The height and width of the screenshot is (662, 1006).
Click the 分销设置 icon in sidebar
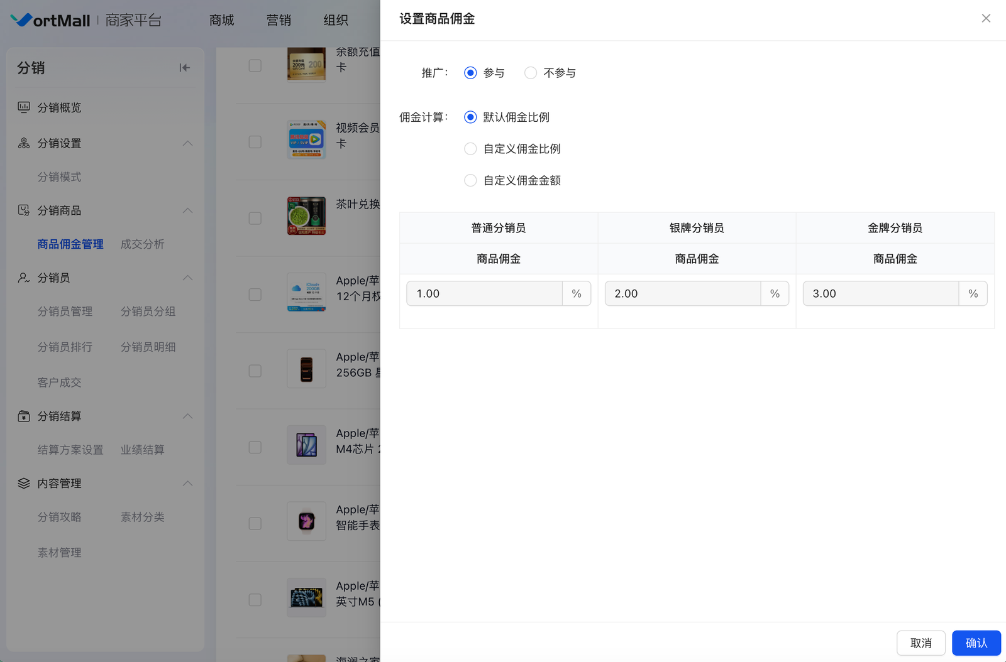point(24,143)
